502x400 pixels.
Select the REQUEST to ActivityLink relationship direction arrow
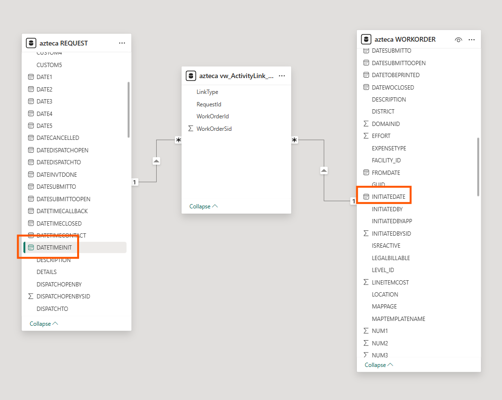tap(156, 161)
